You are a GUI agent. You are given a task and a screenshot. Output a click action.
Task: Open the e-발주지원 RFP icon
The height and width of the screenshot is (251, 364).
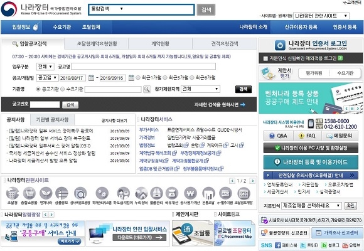[x=225, y=193]
